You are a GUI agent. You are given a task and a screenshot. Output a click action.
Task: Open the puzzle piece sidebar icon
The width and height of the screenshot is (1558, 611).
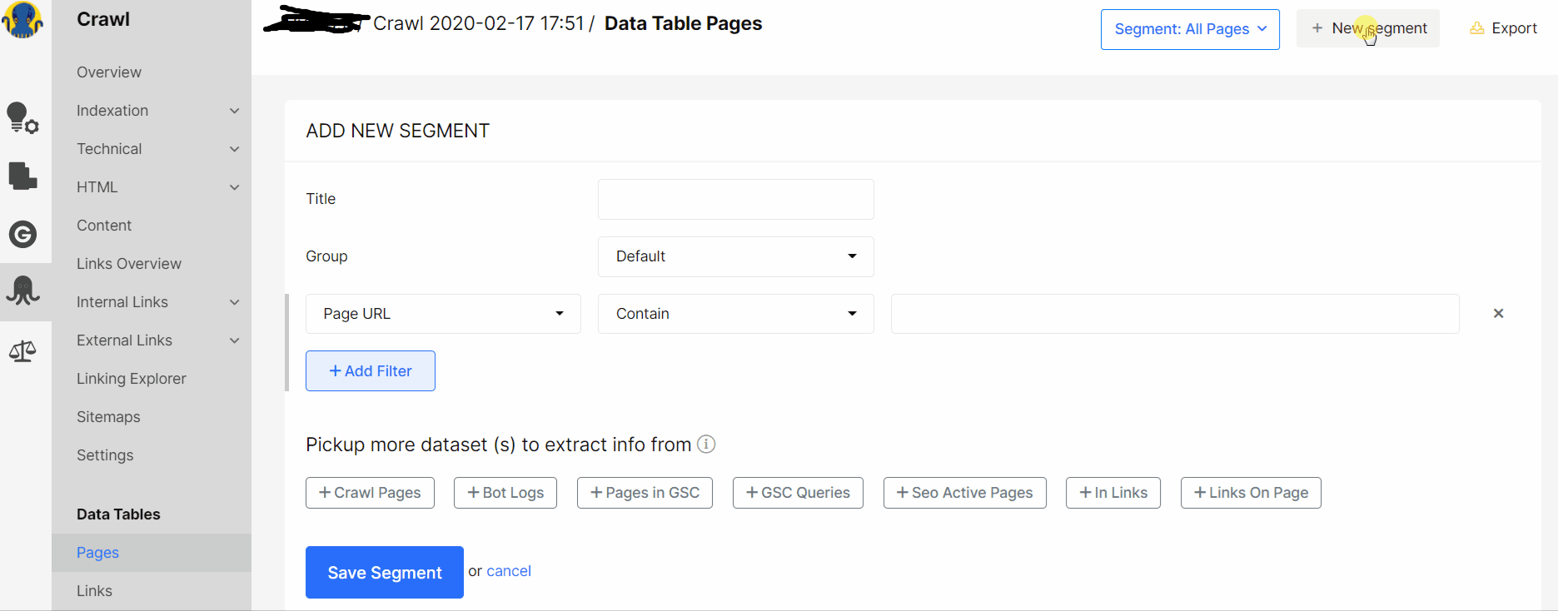coord(22,176)
